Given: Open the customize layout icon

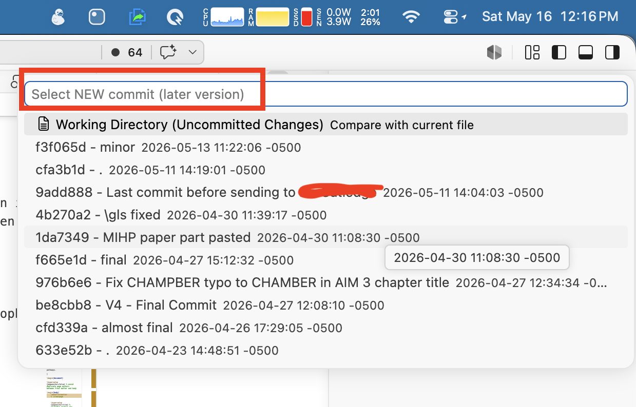Looking at the screenshot, I should [x=532, y=52].
